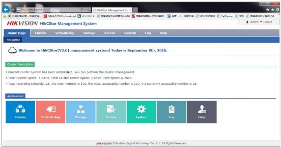Close the HikCStor Management browser tab
The height and width of the screenshot is (147, 281).
[x=130, y=10]
